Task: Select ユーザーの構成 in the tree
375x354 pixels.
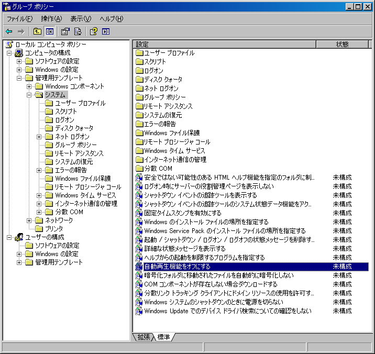Action: tap(45, 237)
